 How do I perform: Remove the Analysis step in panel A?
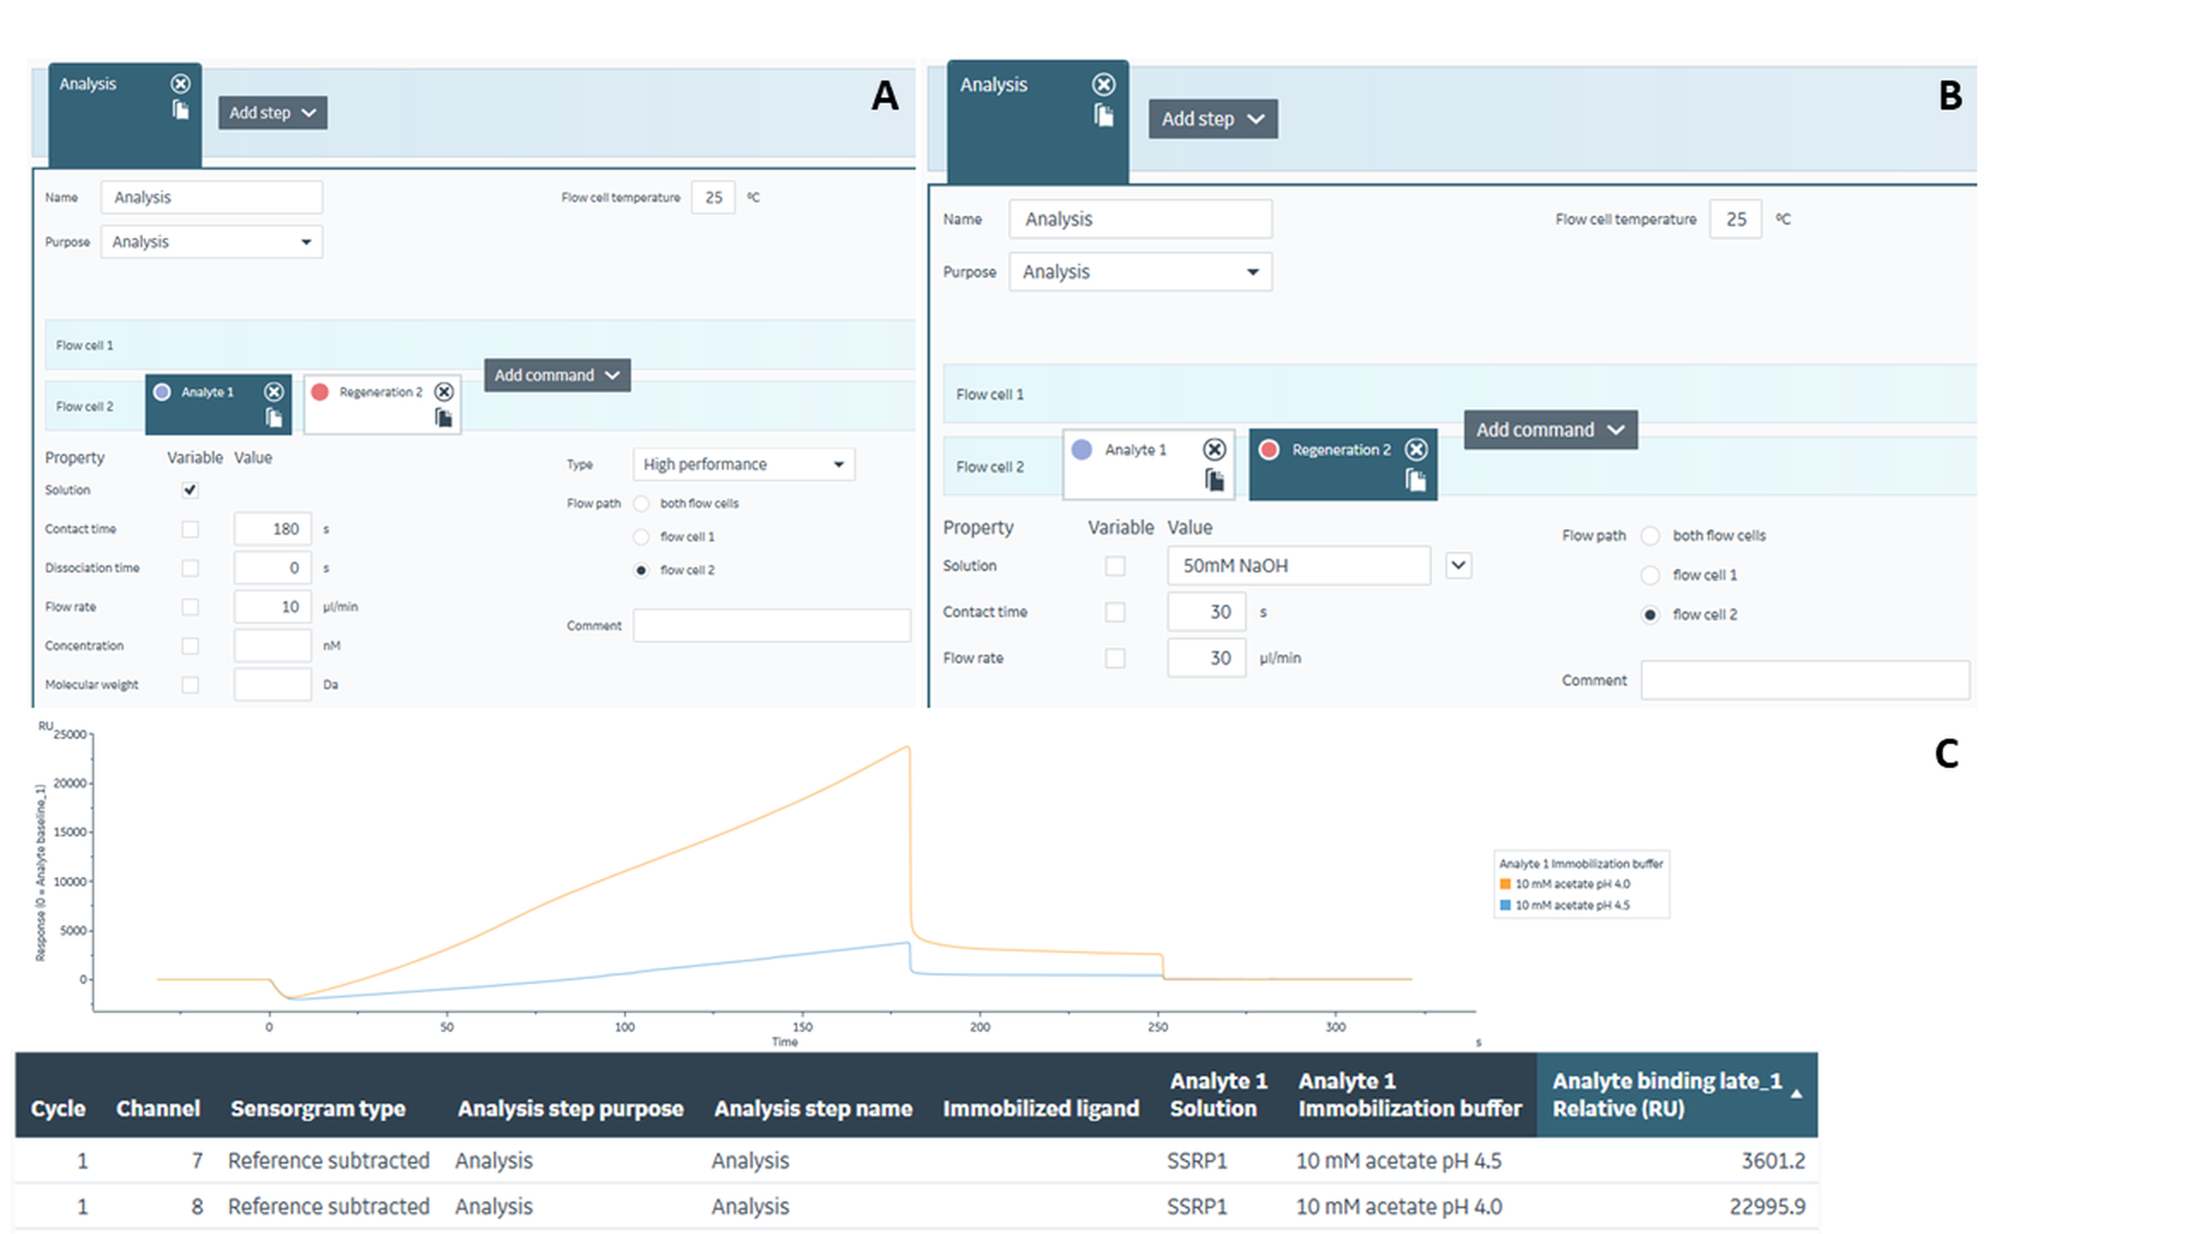(180, 83)
